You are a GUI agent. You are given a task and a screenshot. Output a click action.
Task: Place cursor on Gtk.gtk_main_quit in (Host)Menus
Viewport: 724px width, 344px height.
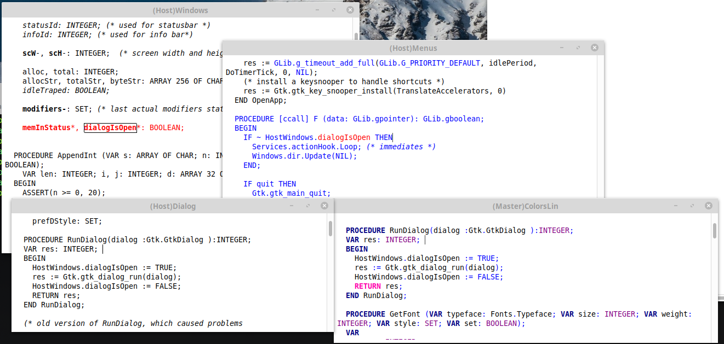pyautogui.click(x=291, y=193)
